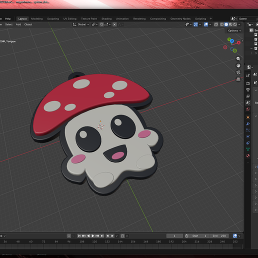This screenshot has height=258, width=258.
Task: Switch to solid viewport shading
Action: (226, 24)
